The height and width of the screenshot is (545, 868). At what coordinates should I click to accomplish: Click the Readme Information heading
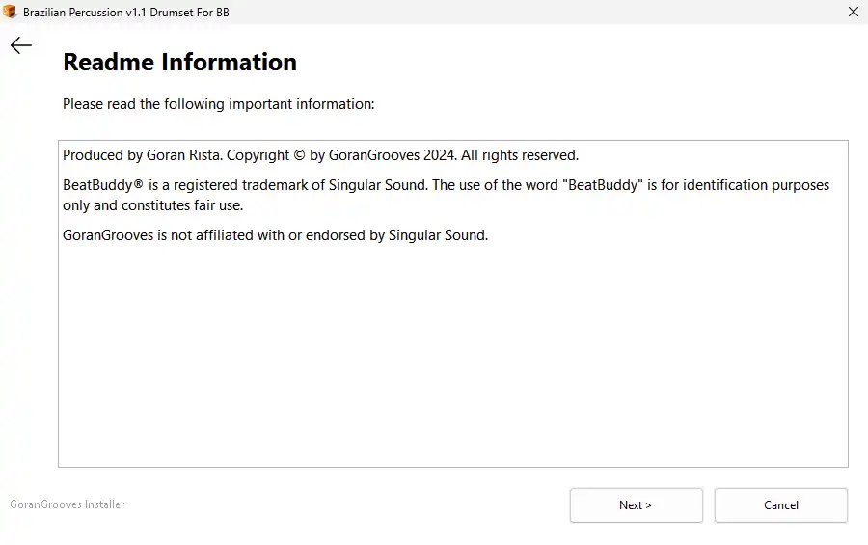coord(180,62)
